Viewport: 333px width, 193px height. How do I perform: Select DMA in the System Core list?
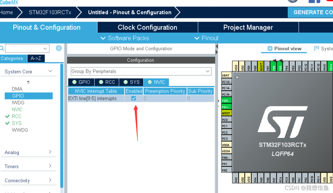click(17, 89)
